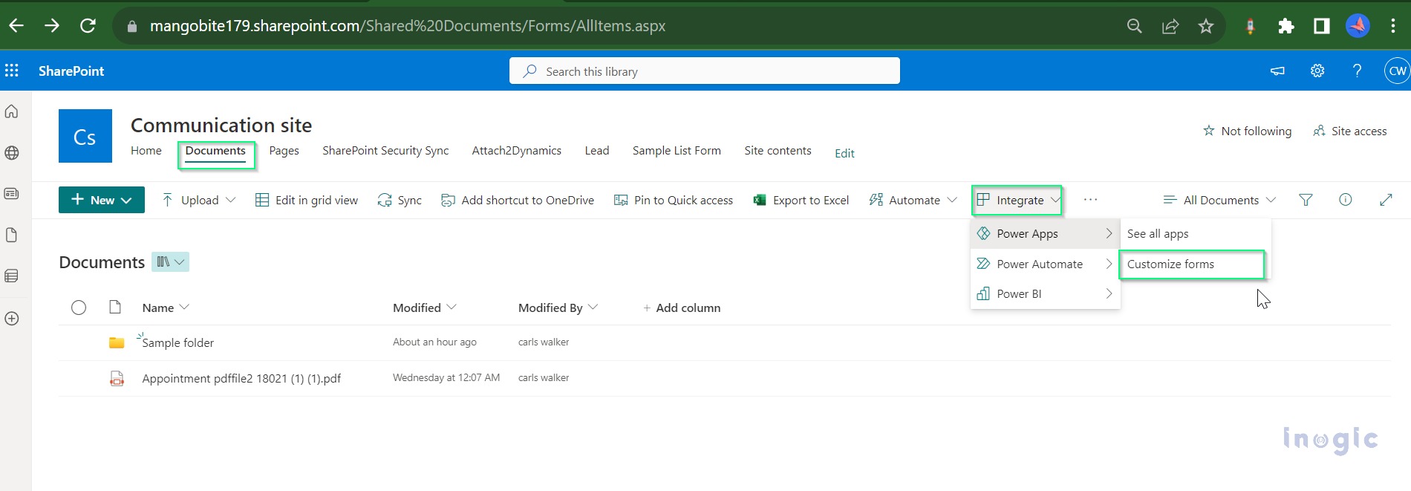1411x491 pixels.
Task: Collapse the Integrate dropdown
Action: [1017, 200]
